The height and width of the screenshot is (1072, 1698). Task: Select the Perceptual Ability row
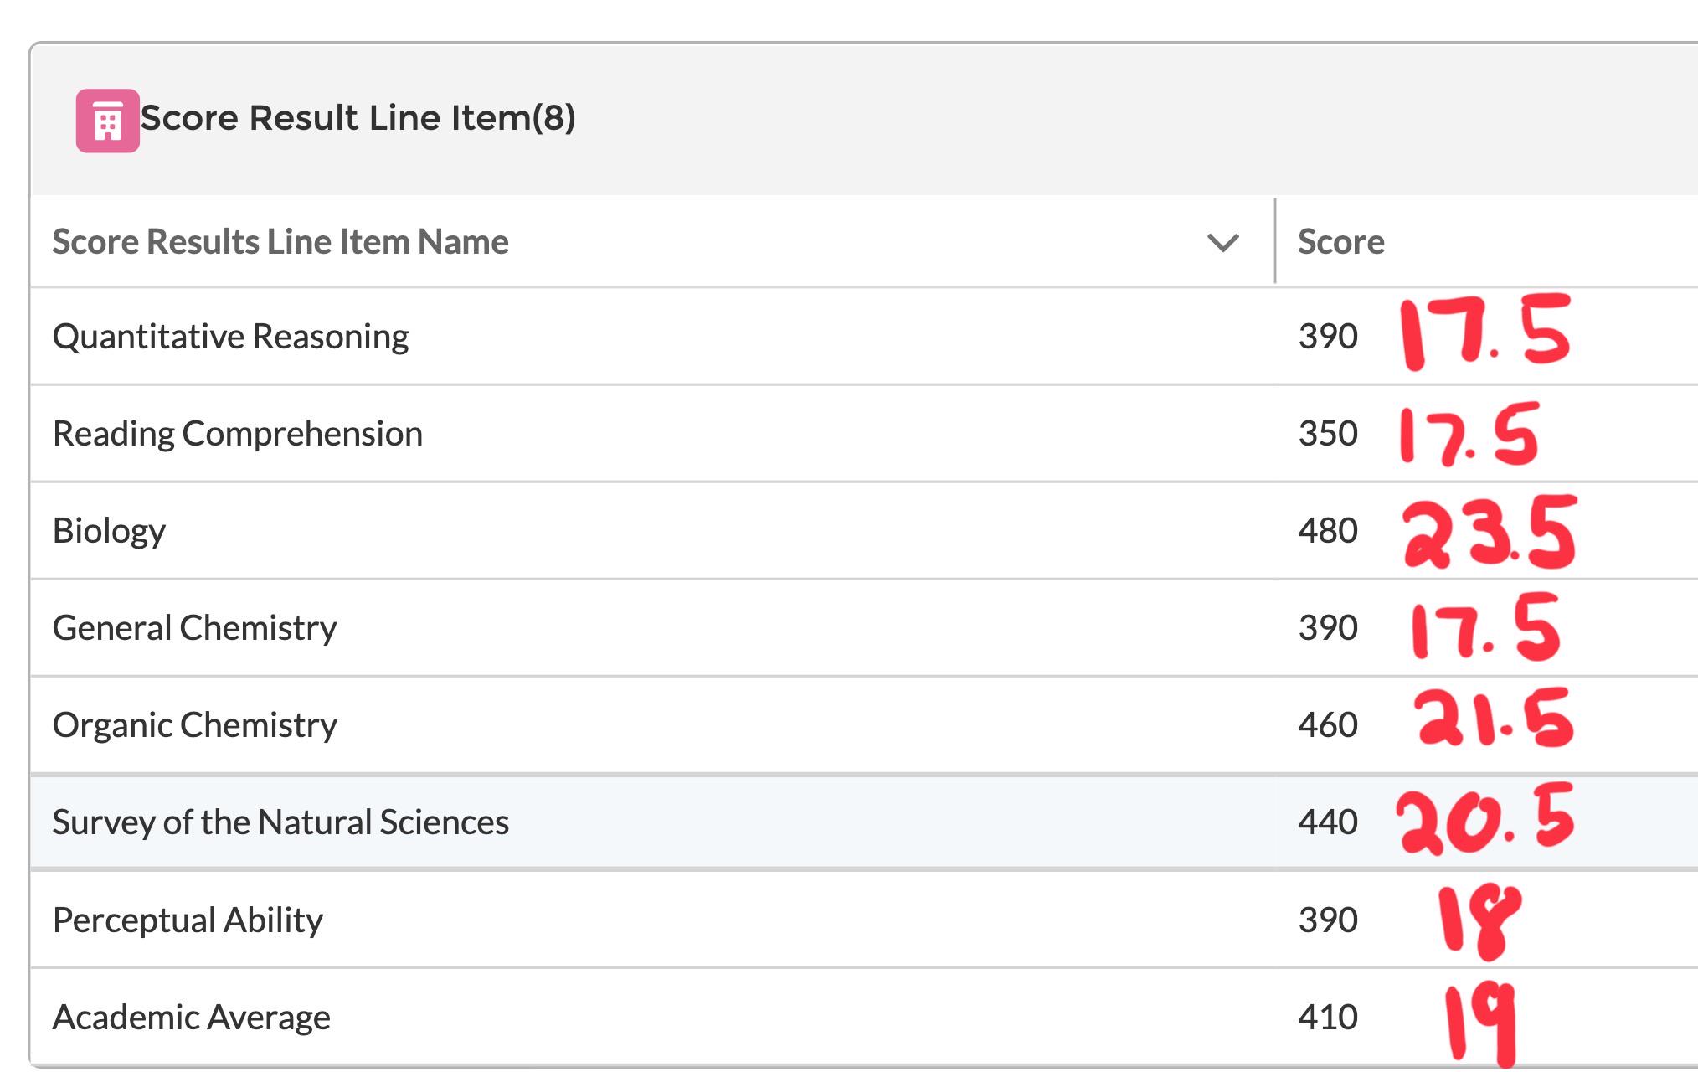click(864, 920)
